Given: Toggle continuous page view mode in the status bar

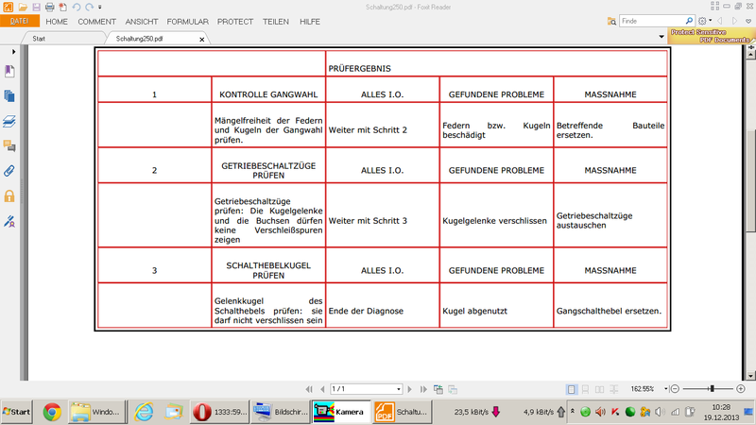Looking at the screenshot, I should [587, 388].
